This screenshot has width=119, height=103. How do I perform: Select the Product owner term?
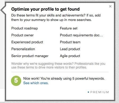[22, 35]
